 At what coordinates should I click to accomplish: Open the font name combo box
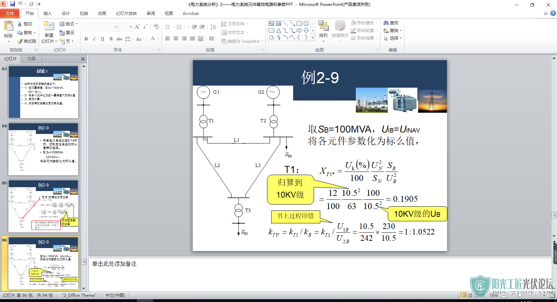pos(100,27)
